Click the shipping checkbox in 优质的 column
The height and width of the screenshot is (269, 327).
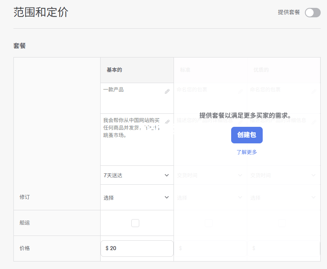click(x=282, y=223)
